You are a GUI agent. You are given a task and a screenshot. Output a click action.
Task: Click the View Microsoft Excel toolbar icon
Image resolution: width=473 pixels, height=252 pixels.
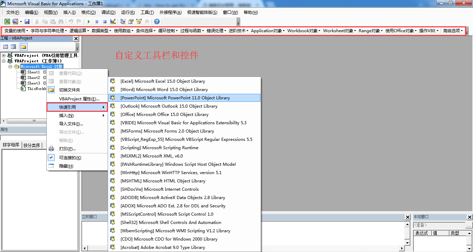pyautogui.click(x=7, y=21)
